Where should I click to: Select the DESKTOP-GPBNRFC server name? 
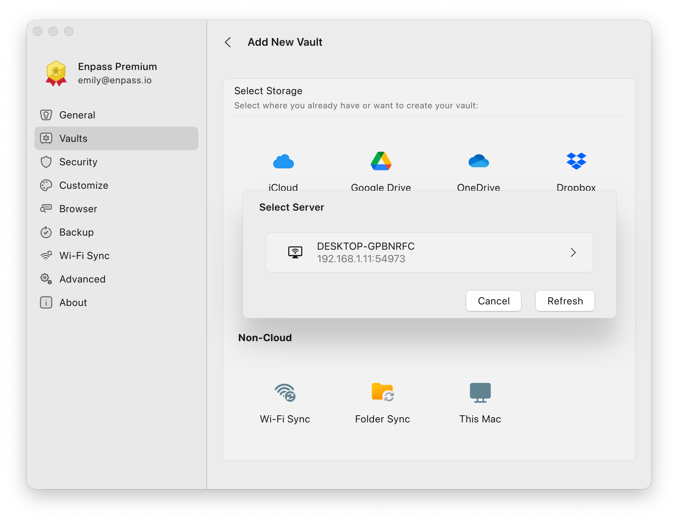pyautogui.click(x=366, y=246)
